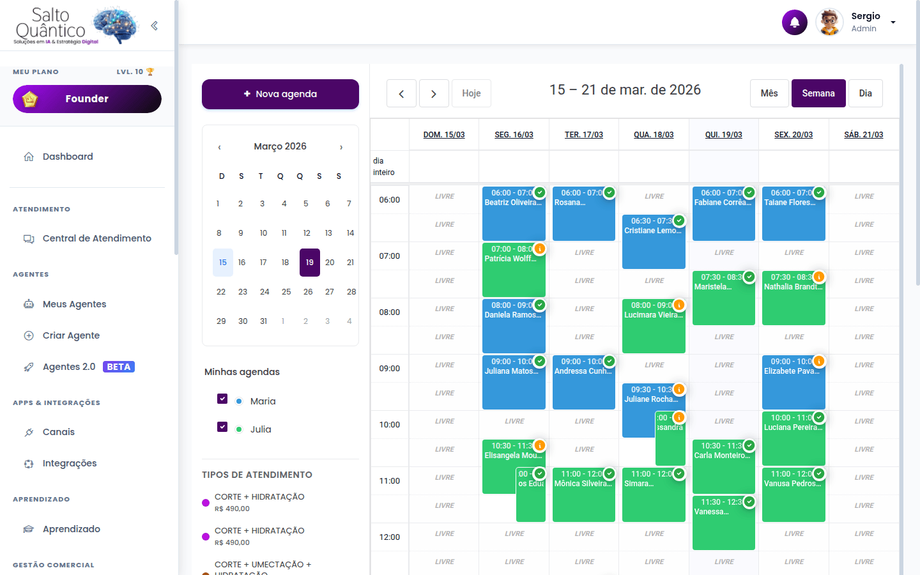The image size is (920, 575).
Task: Open the QUA. 18/03 day header
Action: click(654, 135)
